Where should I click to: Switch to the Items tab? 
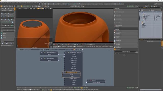click(x=141, y=8)
